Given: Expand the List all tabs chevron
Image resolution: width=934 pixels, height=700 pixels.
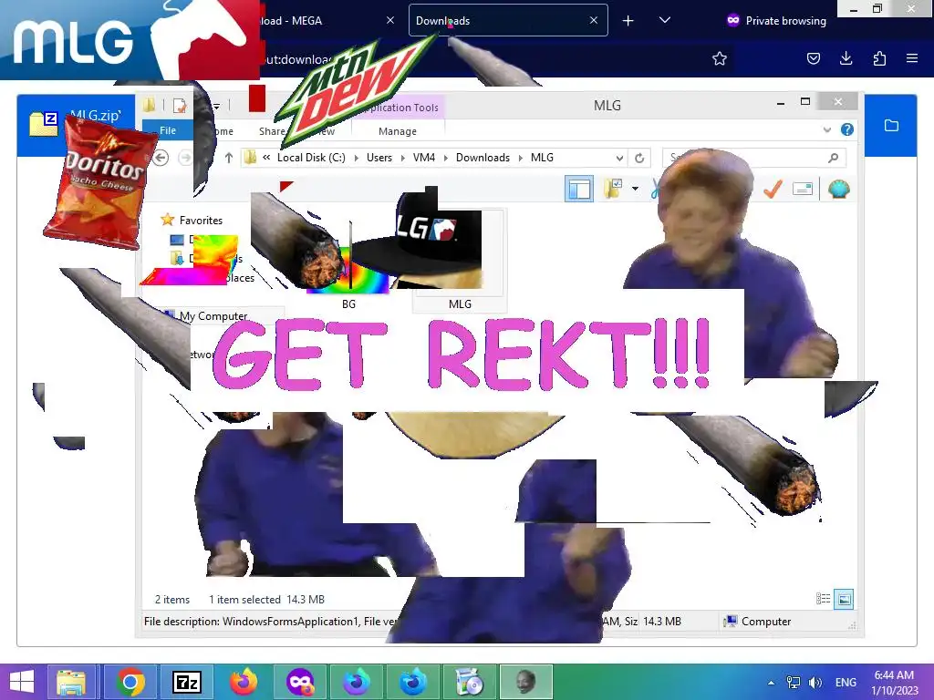Looking at the screenshot, I should [665, 21].
